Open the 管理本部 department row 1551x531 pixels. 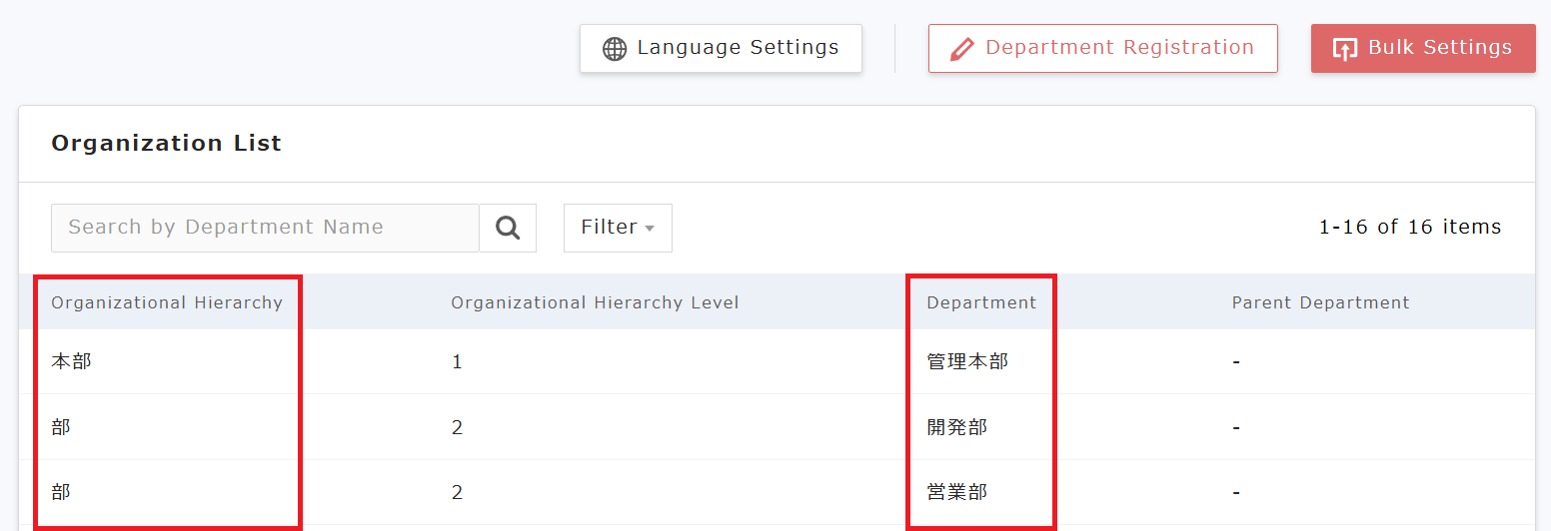[967, 361]
